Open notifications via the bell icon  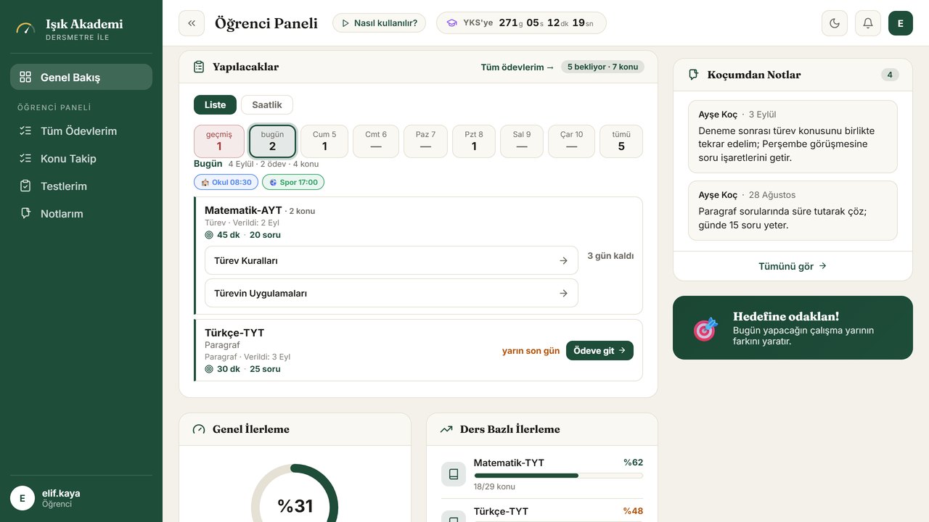868,23
